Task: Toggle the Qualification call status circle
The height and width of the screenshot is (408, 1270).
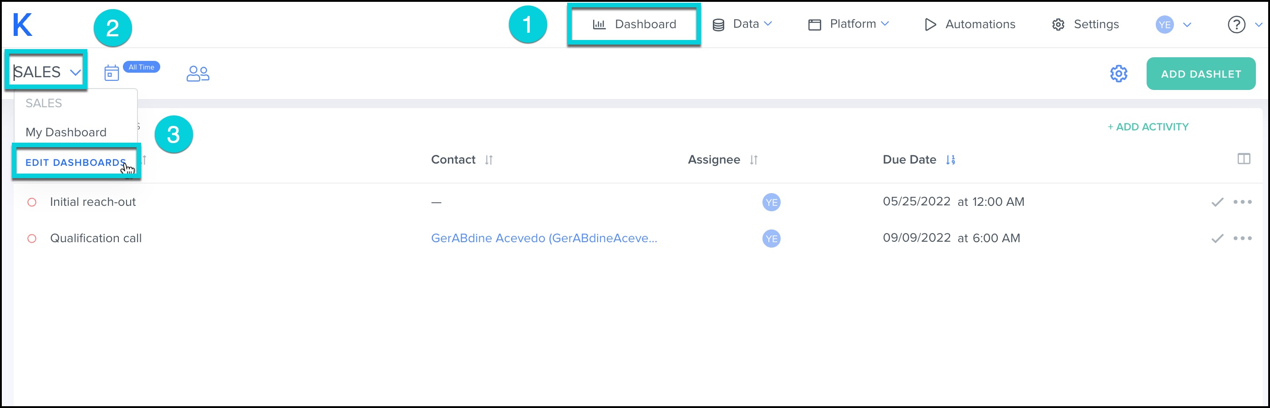Action: (32, 239)
